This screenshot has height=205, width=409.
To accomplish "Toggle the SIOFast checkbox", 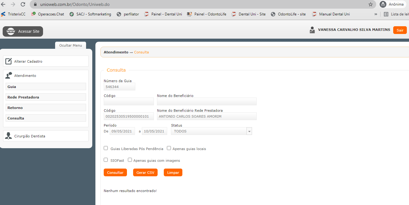I will pos(106,160).
